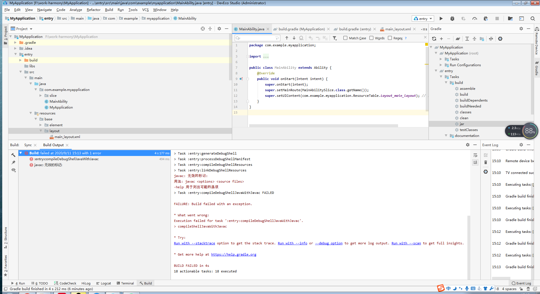
Task: Stop the running process square icon
Action: [497, 19]
